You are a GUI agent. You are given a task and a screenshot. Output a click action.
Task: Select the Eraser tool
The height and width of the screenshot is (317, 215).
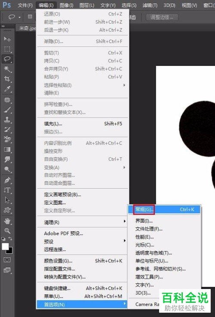point(7,139)
